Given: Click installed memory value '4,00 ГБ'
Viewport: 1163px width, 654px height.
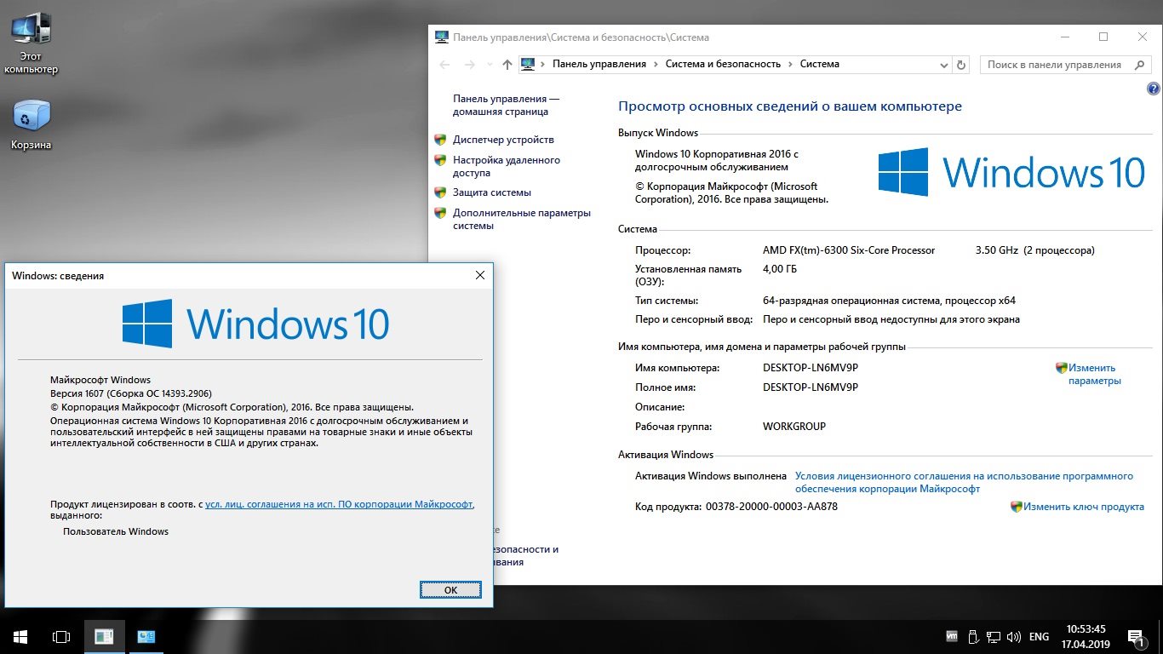Looking at the screenshot, I should click(x=780, y=269).
